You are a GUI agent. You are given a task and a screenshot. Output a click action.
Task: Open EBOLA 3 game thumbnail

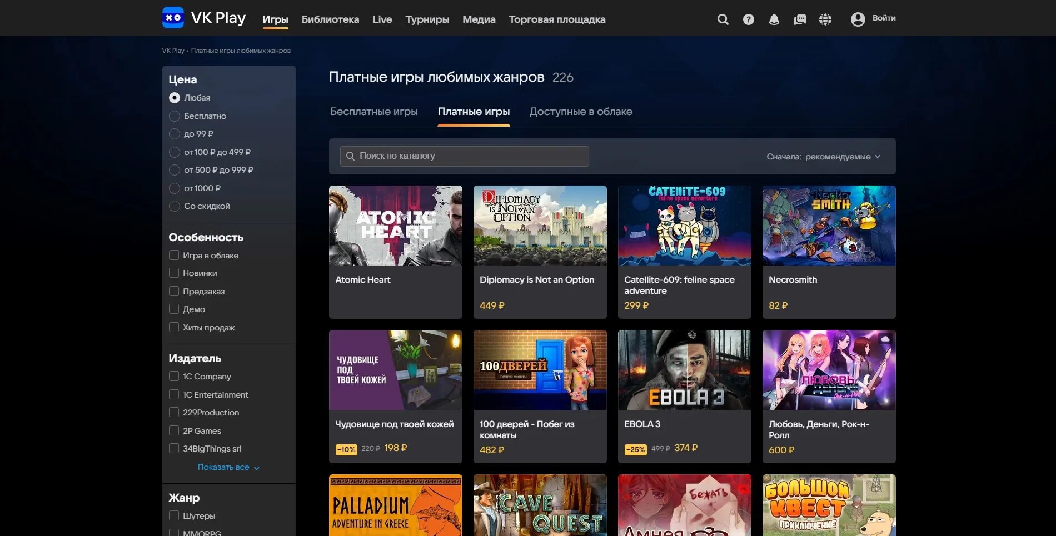[x=685, y=370]
